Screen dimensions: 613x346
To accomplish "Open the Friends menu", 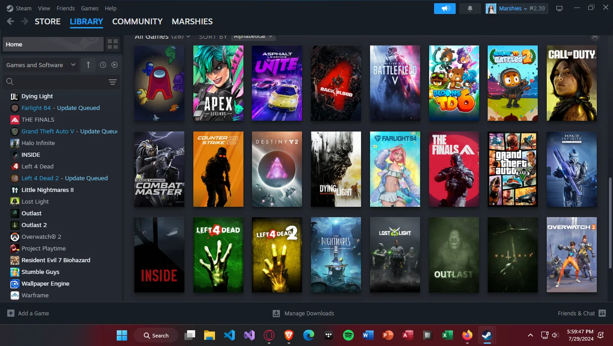I will [65, 8].
